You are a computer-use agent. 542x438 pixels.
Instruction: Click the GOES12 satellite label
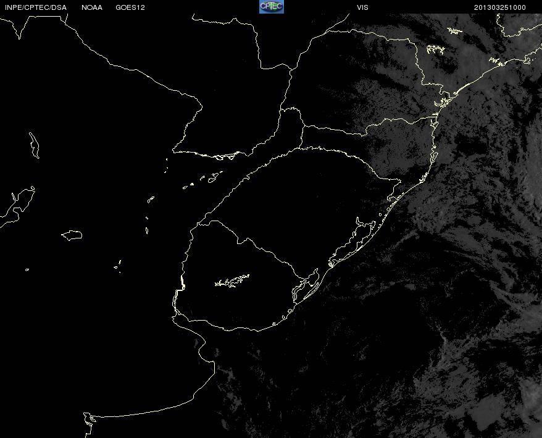(x=130, y=7)
